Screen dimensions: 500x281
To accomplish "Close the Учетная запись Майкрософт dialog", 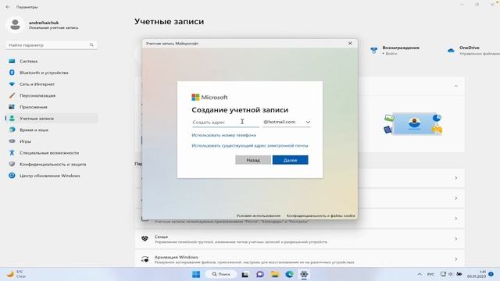I will coord(350,43).
